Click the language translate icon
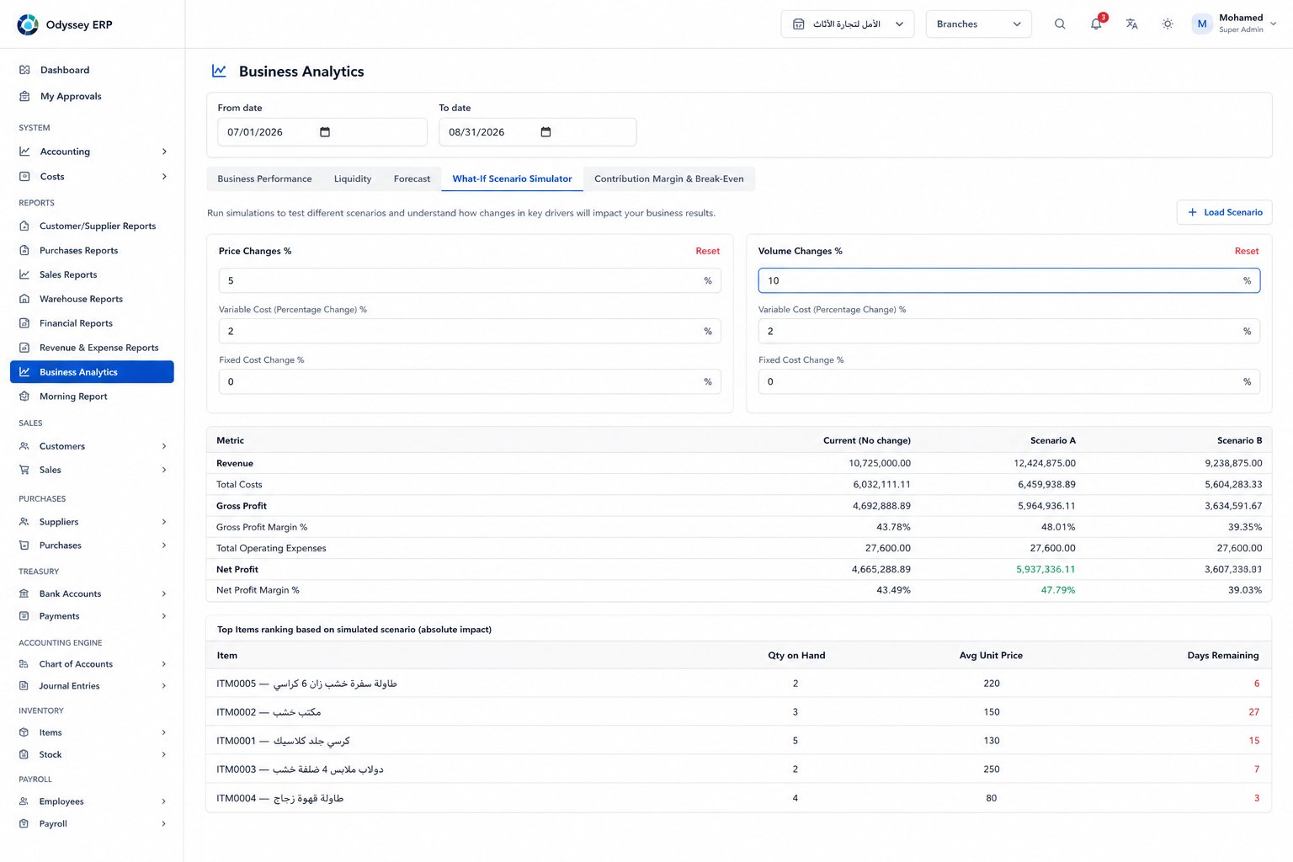This screenshot has height=862, width=1293. (x=1131, y=24)
